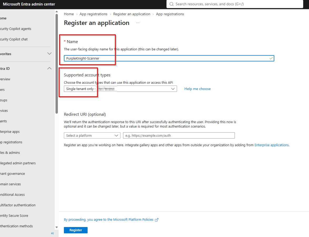Open the ellipsis menu beside Register an application

coord(138,23)
